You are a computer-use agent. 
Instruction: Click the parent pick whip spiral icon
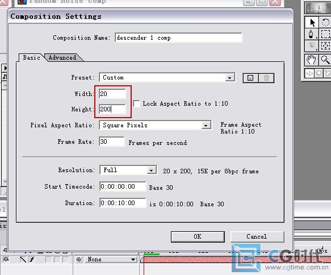coord(79,259)
